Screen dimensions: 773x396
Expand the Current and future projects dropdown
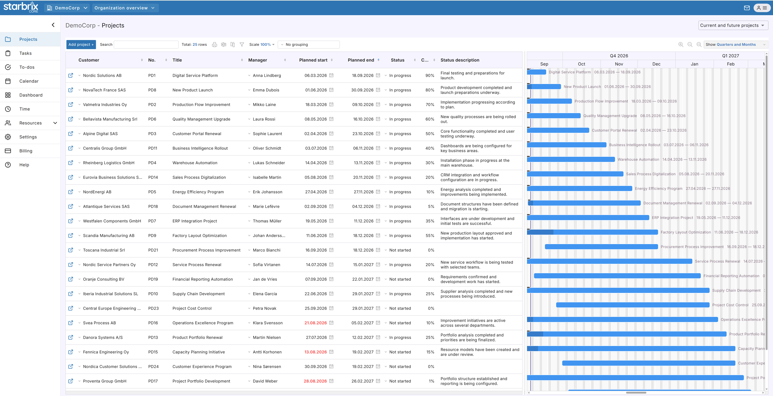click(733, 25)
